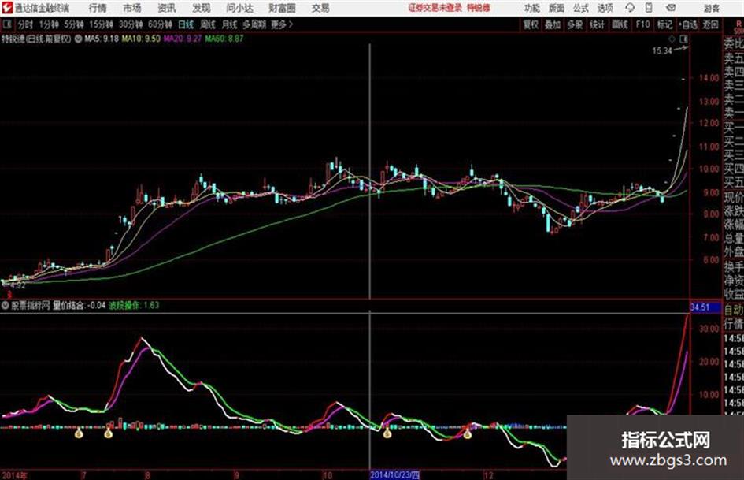Click the 统计 statistics button
This screenshot has height=480, width=744.
(x=597, y=24)
